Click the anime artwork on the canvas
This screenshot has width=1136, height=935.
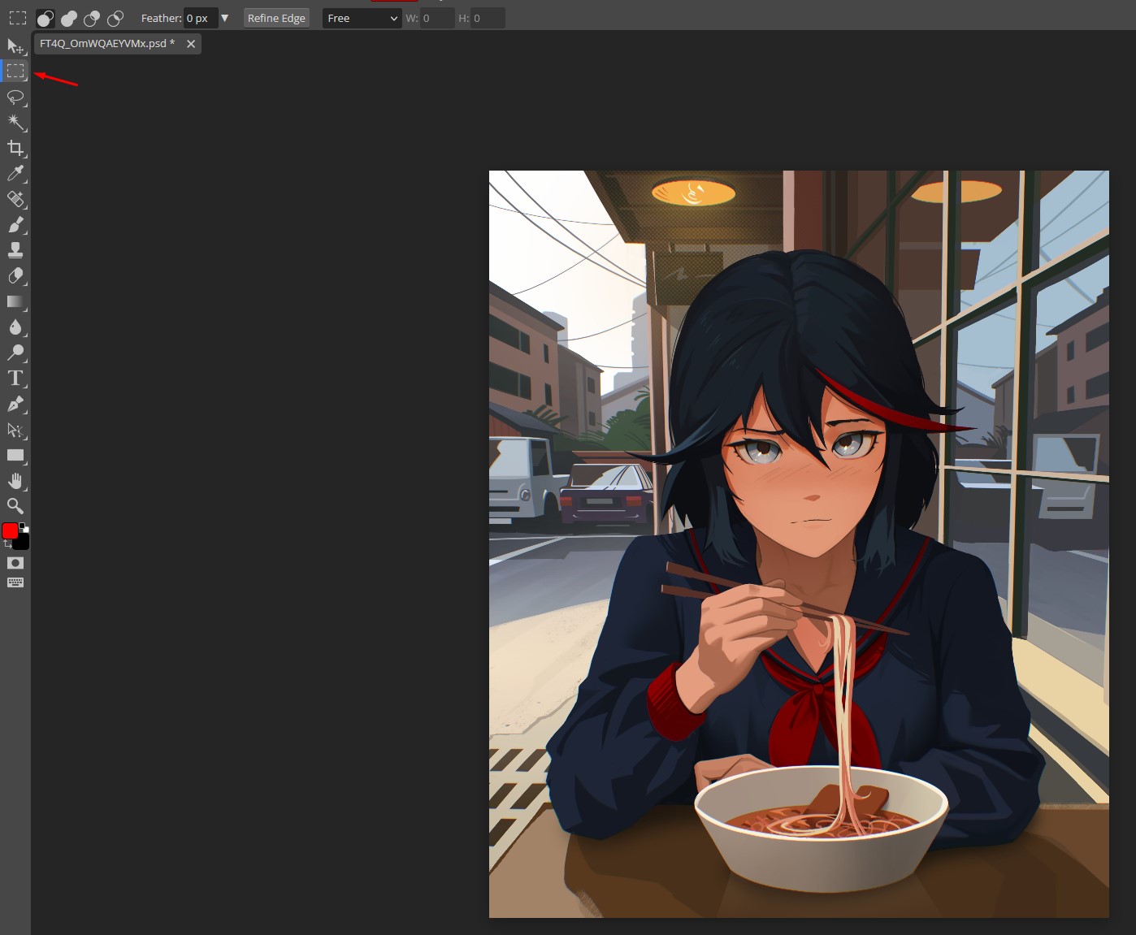click(x=799, y=544)
